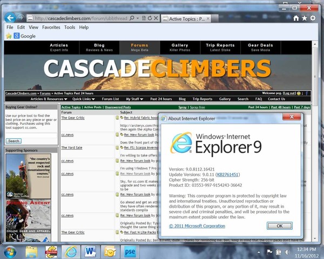
Task: Go to Trip Reports Latest Stoke section
Action: pos(220,47)
